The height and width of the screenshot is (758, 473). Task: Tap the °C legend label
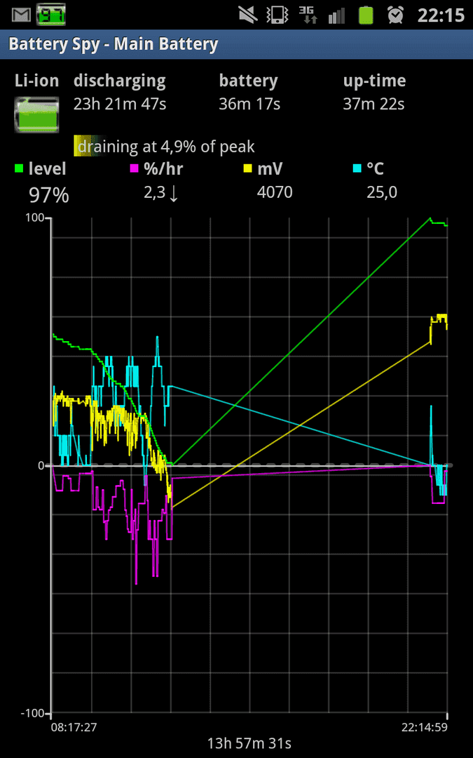click(x=377, y=168)
